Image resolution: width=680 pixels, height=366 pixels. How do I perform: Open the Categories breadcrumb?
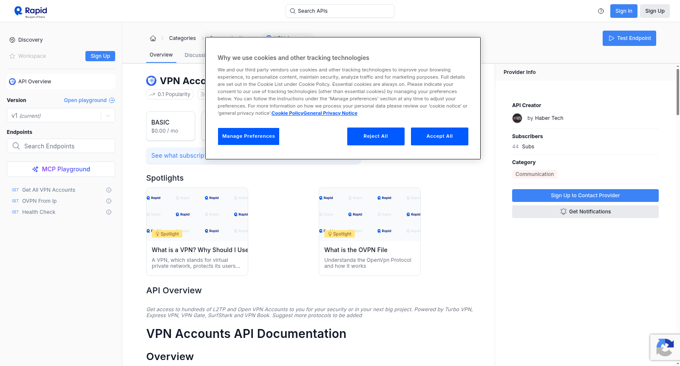[x=182, y=38]
